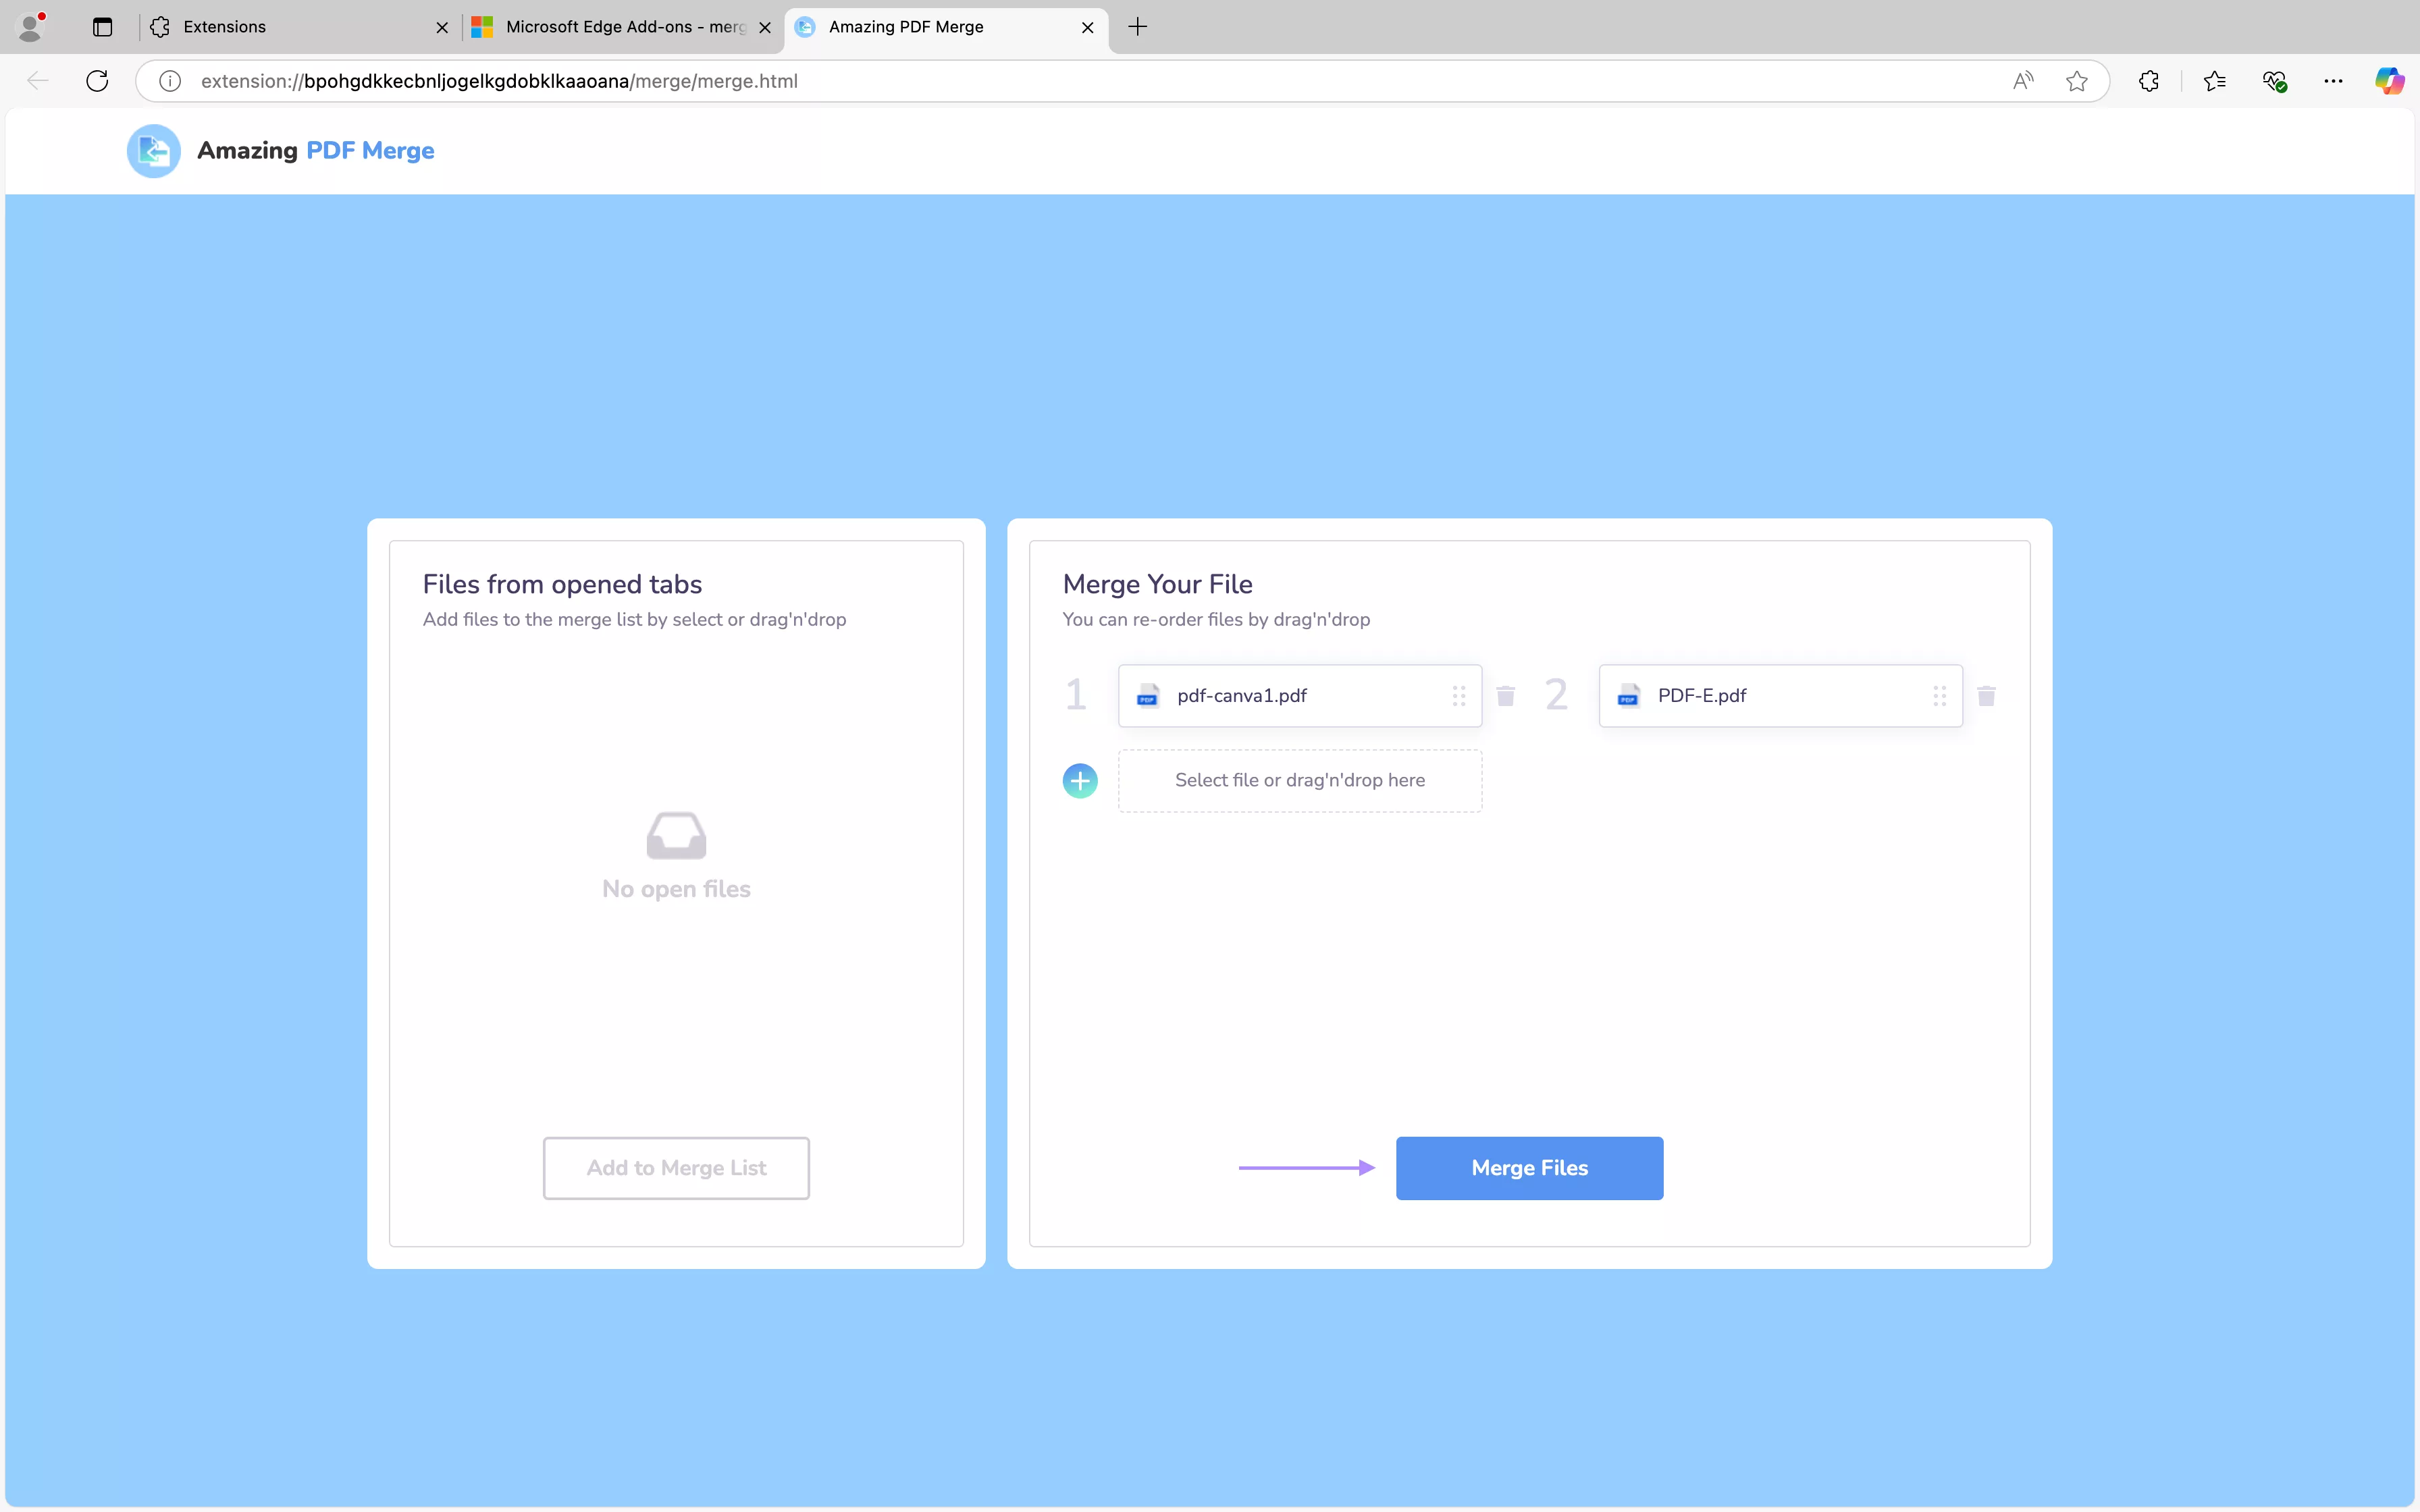This screenshot has width=2420, height=1512.
Task: Open the Extensions puzzle icon in the toolbar
Action: click(2148, 81)
